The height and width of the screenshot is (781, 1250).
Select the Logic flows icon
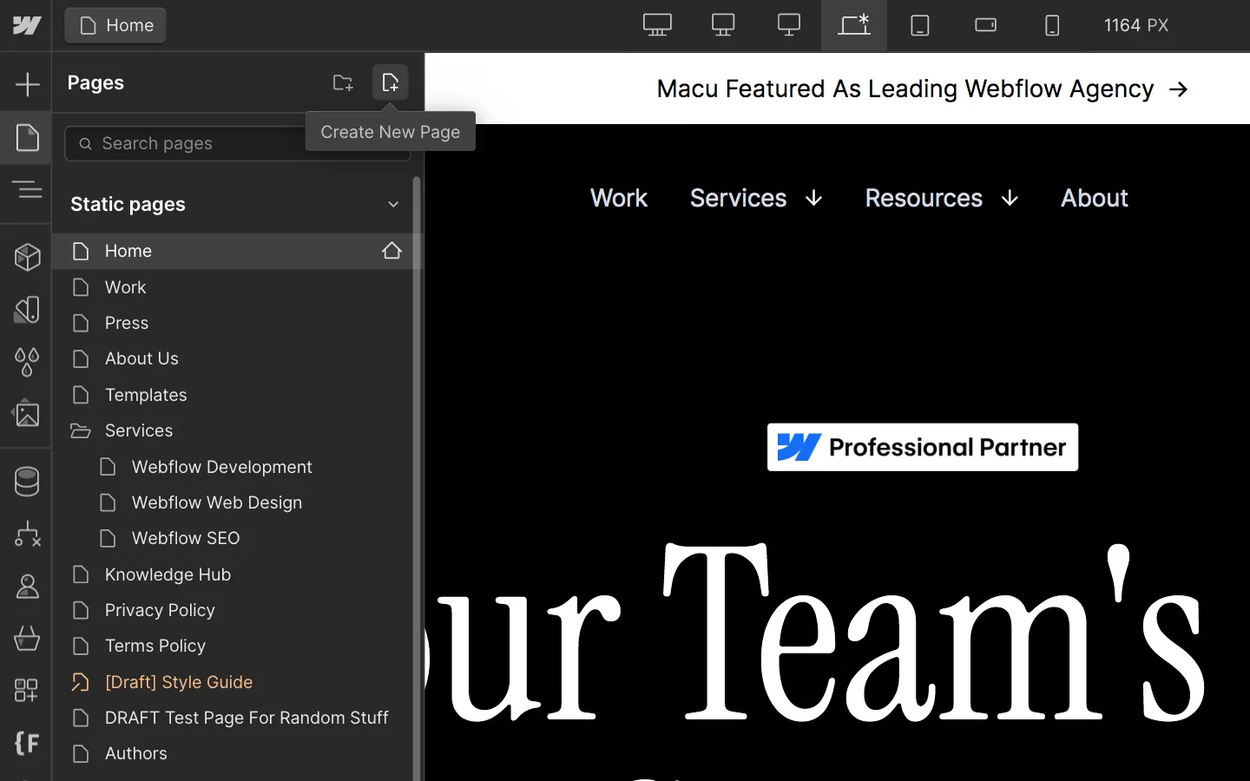click(x=27, y=535)
